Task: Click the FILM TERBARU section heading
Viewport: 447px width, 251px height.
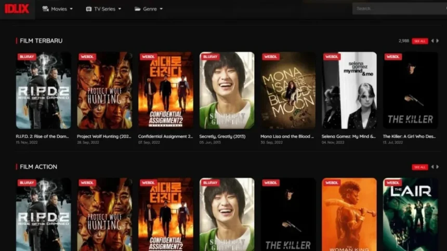Action: click(41, 40)
